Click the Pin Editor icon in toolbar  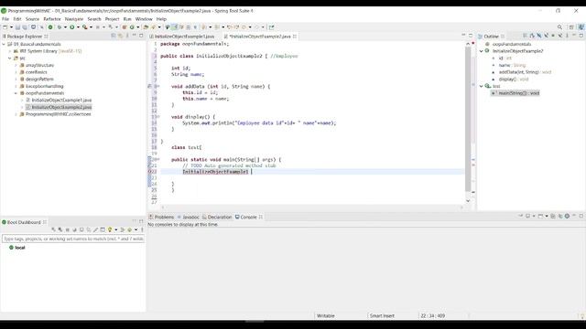click(x=271, y=27)
